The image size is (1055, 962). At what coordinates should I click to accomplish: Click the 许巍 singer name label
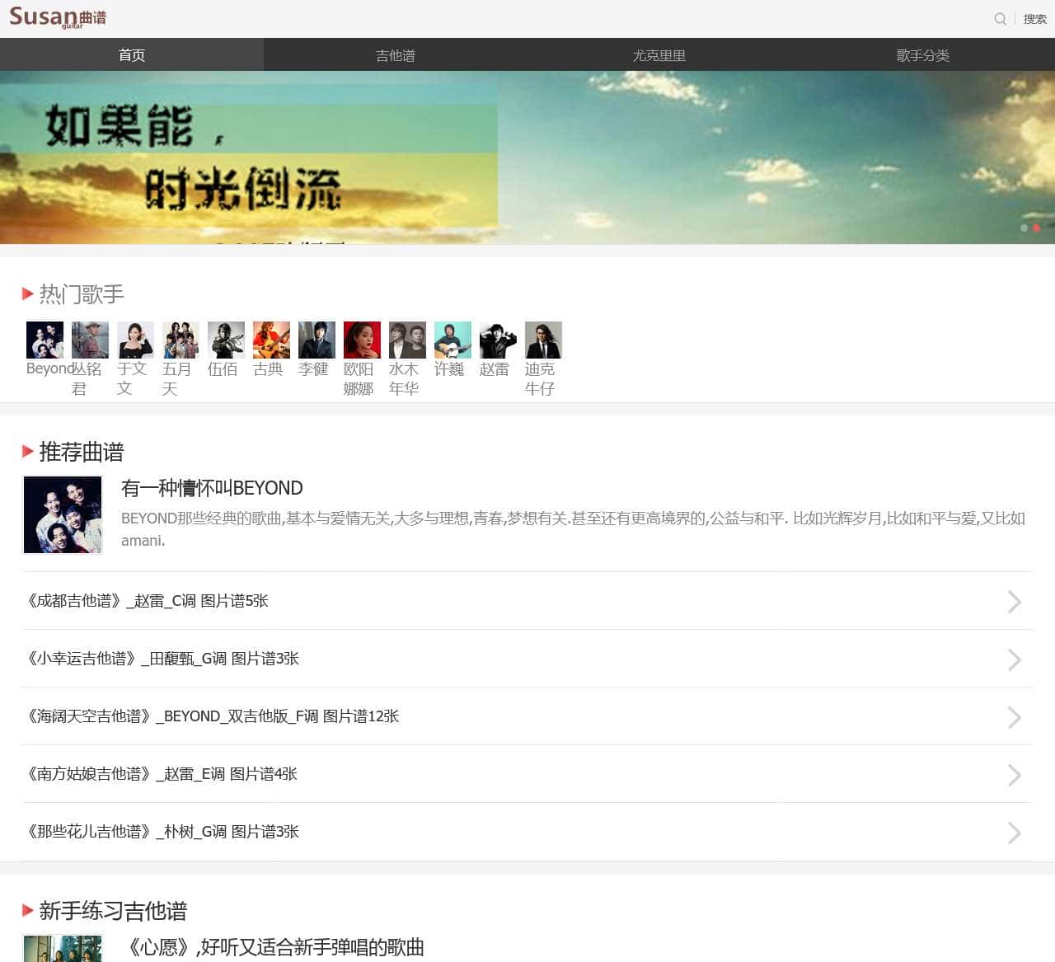click(x=449, y=368)
